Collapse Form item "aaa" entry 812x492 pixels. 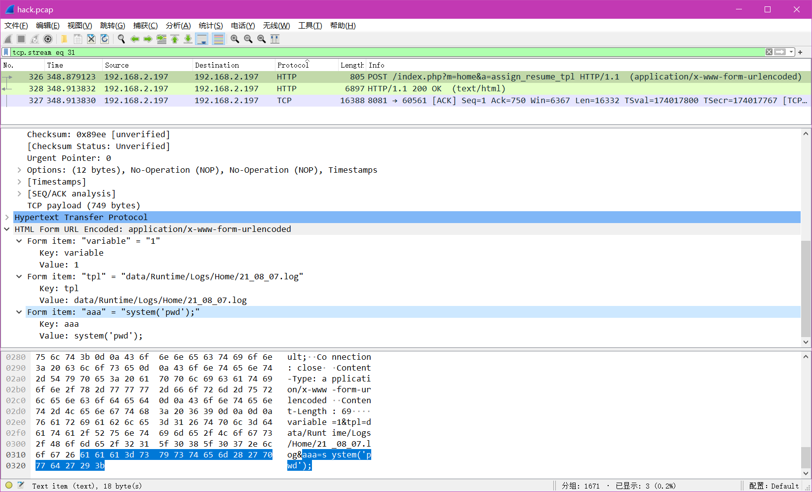pyautogui.click(x=19, y=312)
